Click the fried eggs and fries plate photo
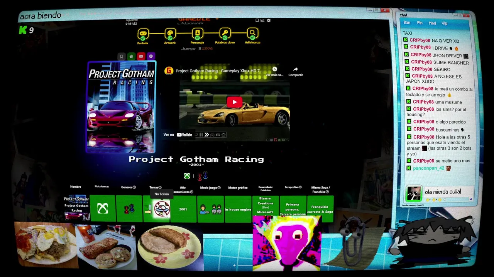The image size is (494, 277). 46,245
